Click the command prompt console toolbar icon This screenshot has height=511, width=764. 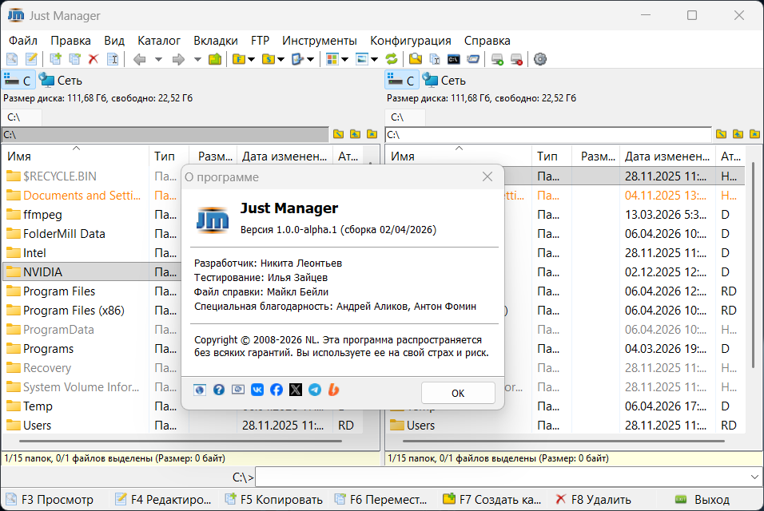[x=454, y=59]
